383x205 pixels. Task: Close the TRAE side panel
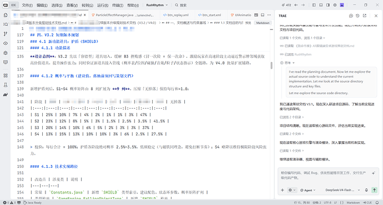tap(376, 16)
